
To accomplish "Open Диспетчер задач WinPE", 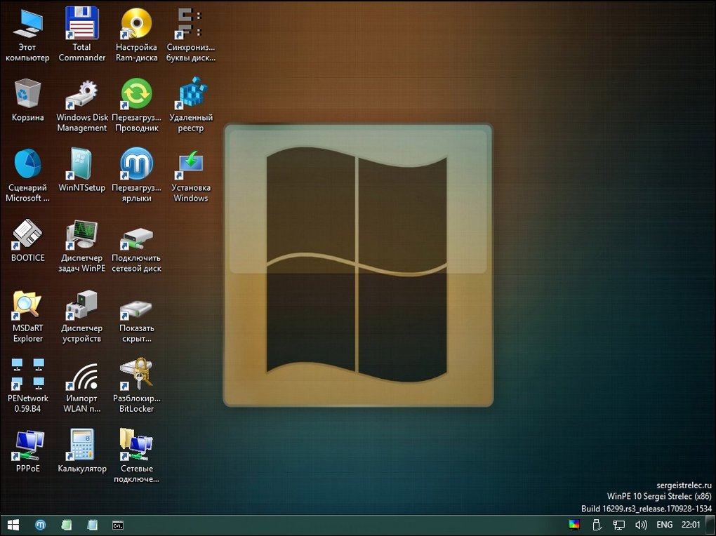I will [81, 246].
